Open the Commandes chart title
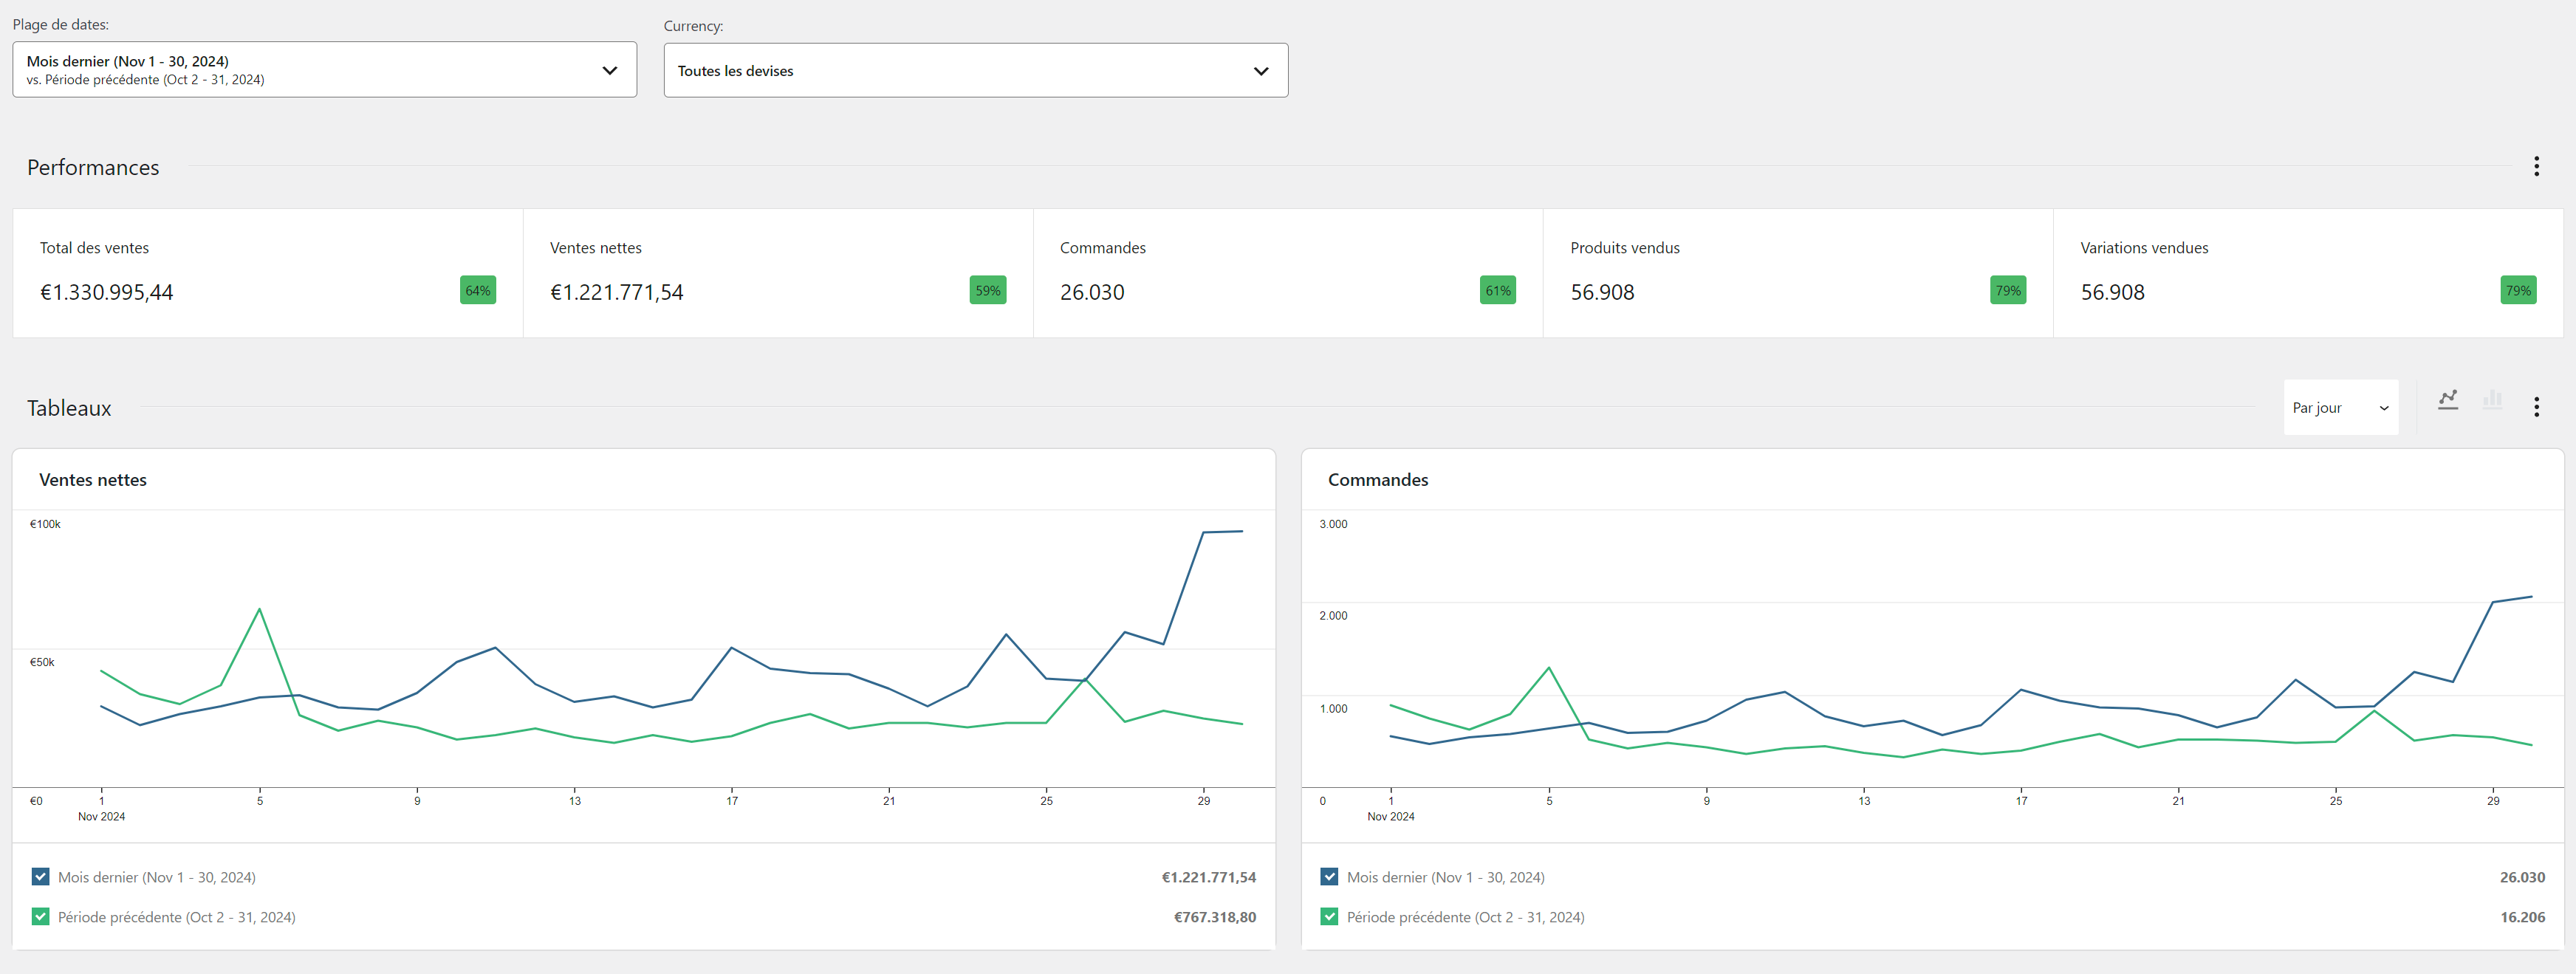 (1377, 480)
